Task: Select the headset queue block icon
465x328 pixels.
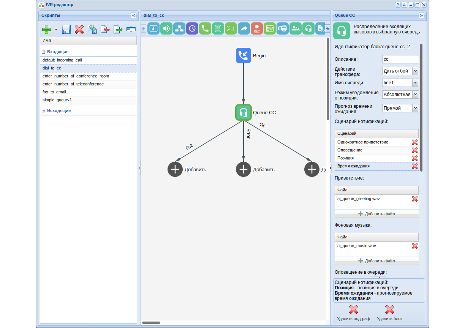Action: point(308,28)
